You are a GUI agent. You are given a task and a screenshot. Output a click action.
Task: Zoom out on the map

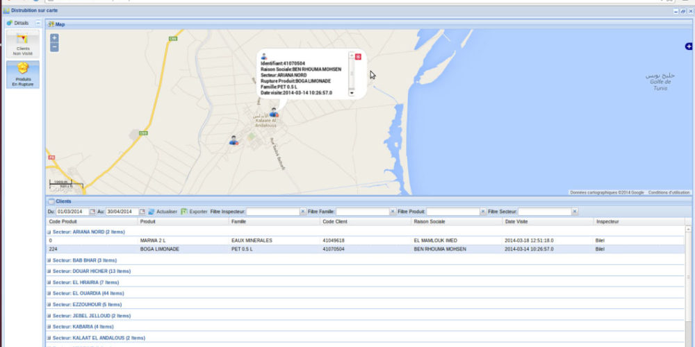click(x=54, y=47)
